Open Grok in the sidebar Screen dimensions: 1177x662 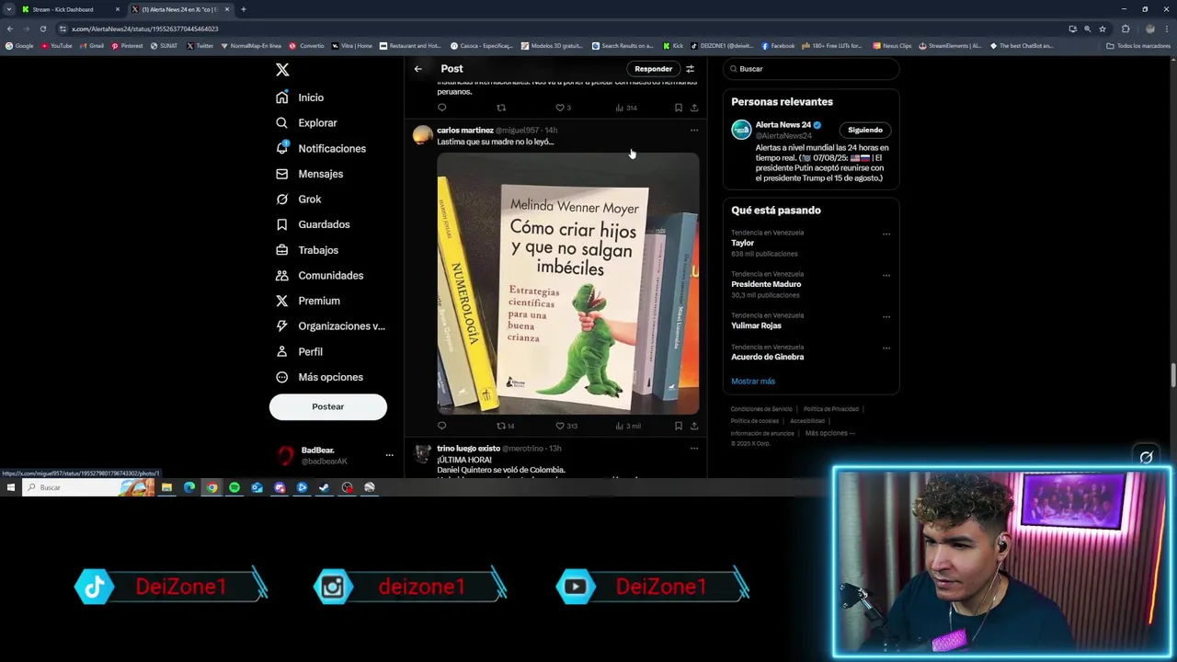tap(298, 200)
